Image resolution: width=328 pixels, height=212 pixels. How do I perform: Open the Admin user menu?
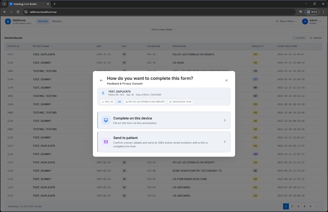312,21
